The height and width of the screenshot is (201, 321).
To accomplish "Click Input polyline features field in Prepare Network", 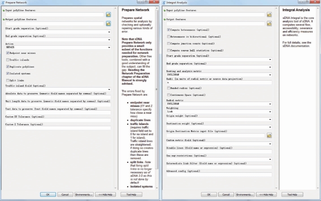I will [x=55, y=14].
